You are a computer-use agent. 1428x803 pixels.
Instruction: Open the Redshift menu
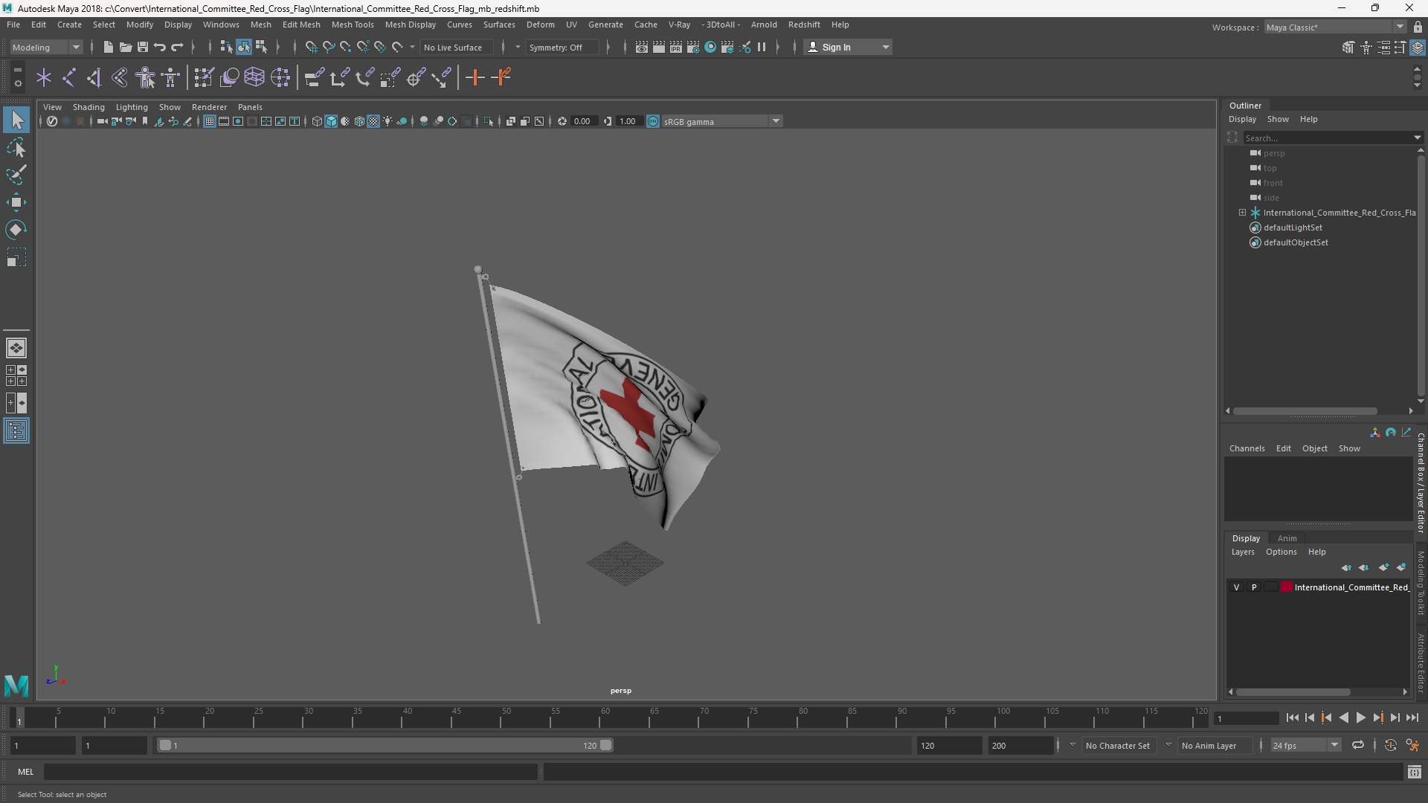pos(804,25)
